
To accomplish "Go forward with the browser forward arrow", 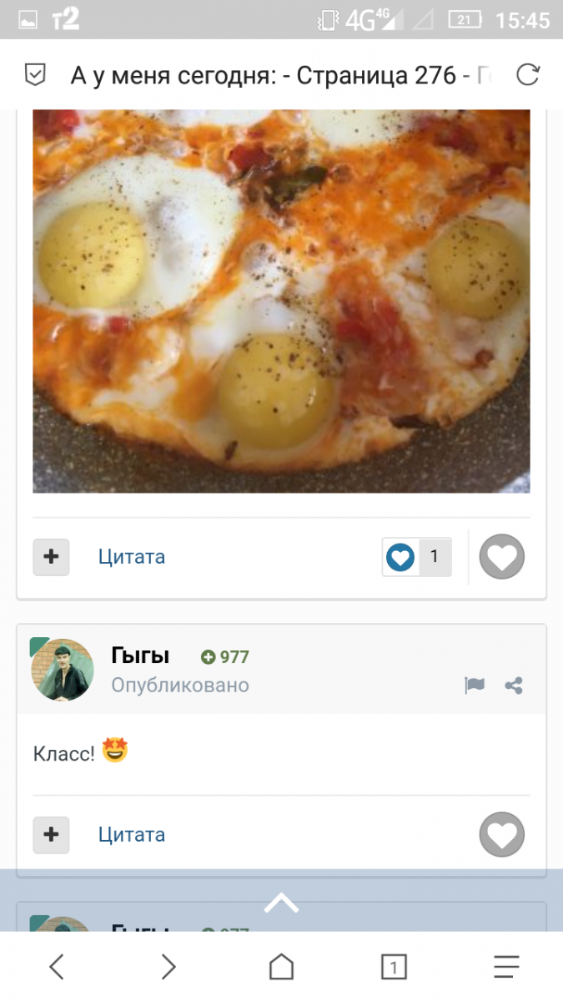I will point(168,967).
